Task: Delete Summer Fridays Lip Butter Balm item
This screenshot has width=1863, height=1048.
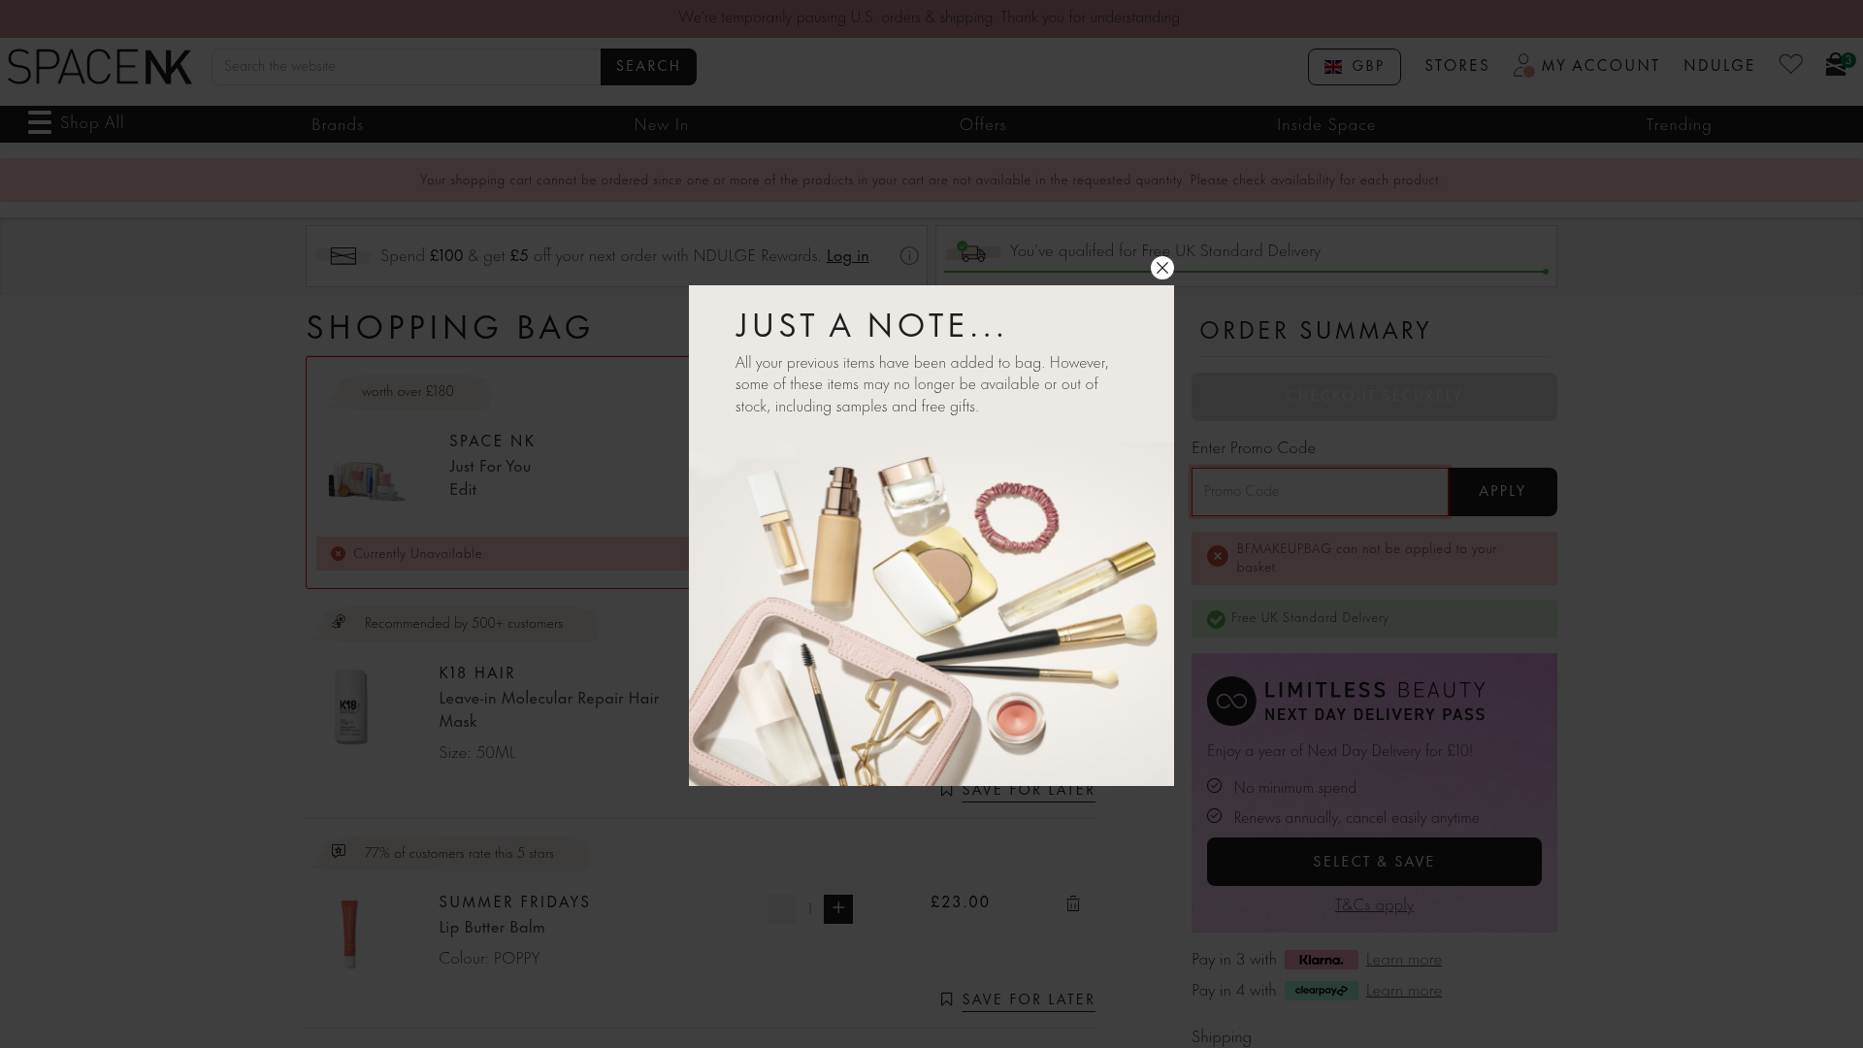Action: (x=1073, y=903)
